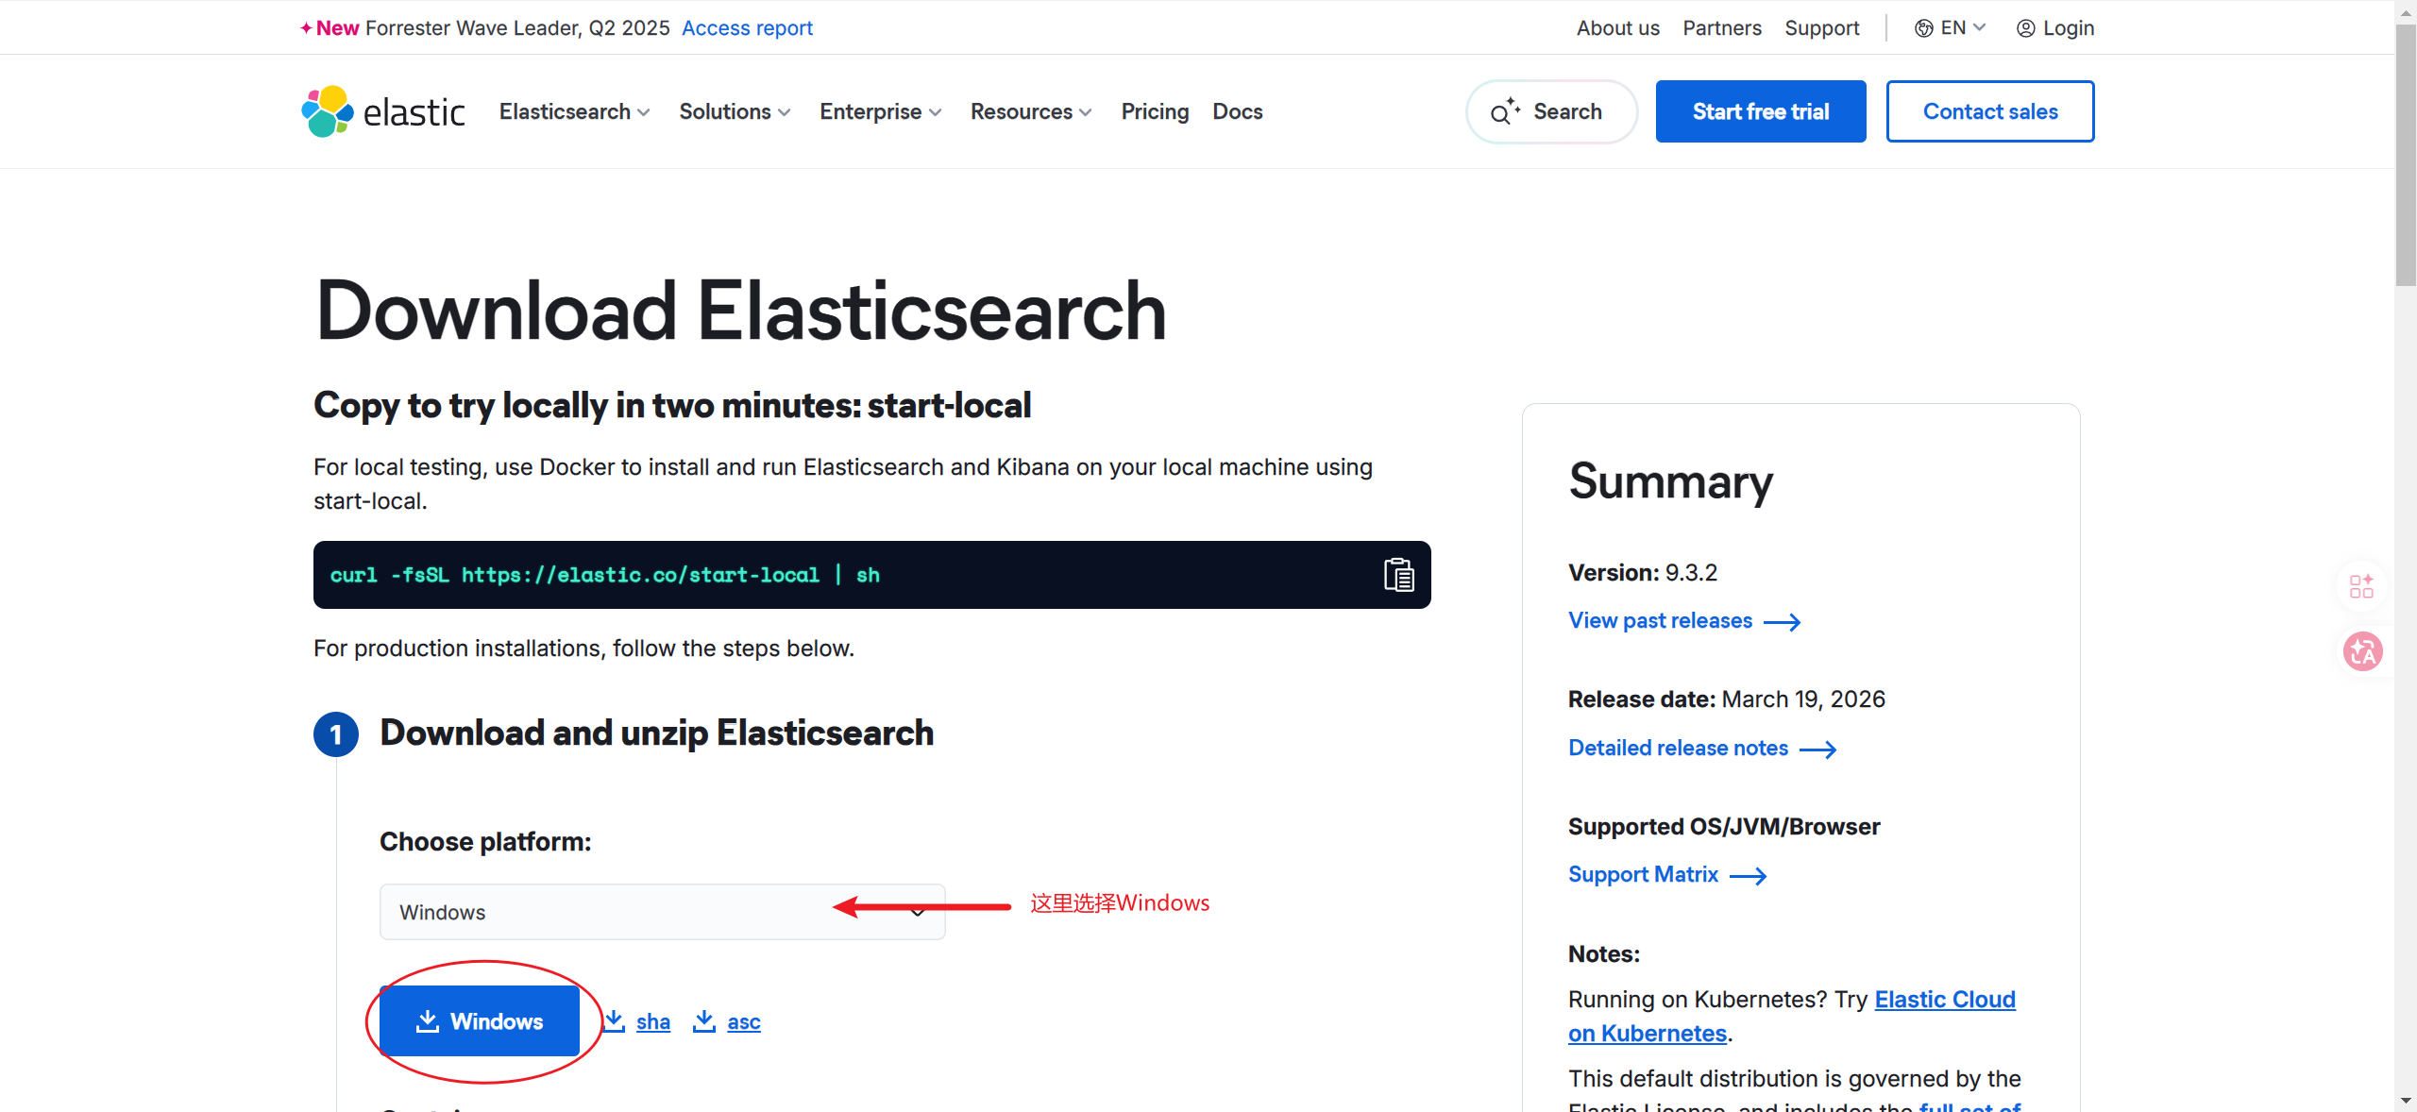Download the sha checksum link
The height and width of the screenshot is (1112, 2417).
(x=652, y=1021)
